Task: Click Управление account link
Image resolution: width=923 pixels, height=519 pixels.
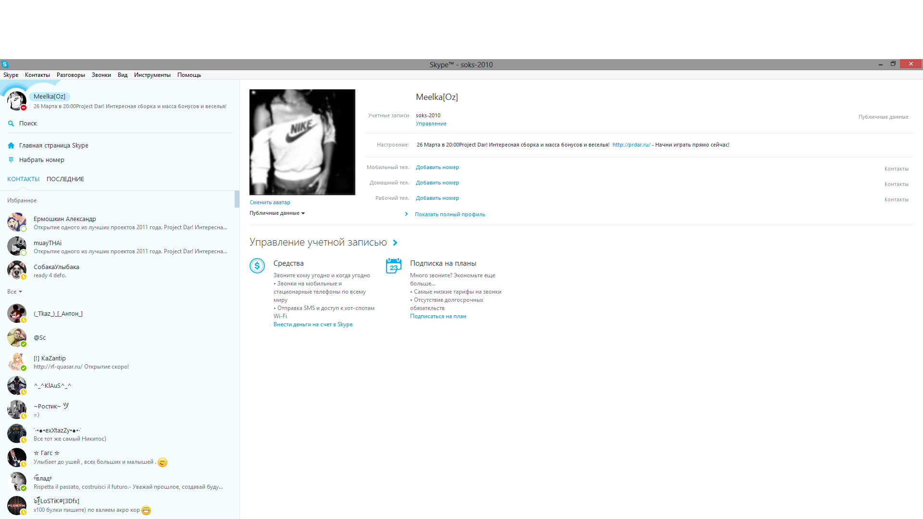Action: (431, 124)
